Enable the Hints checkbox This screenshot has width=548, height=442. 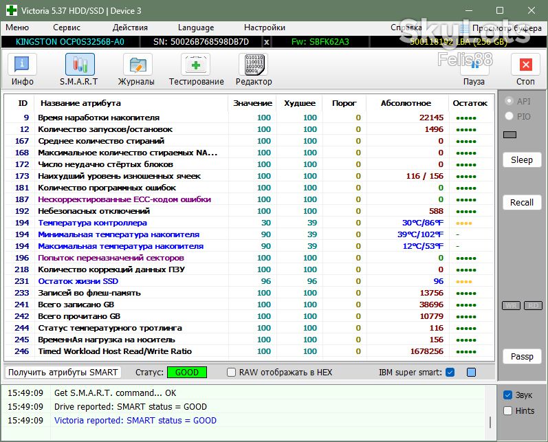(507, 411)
